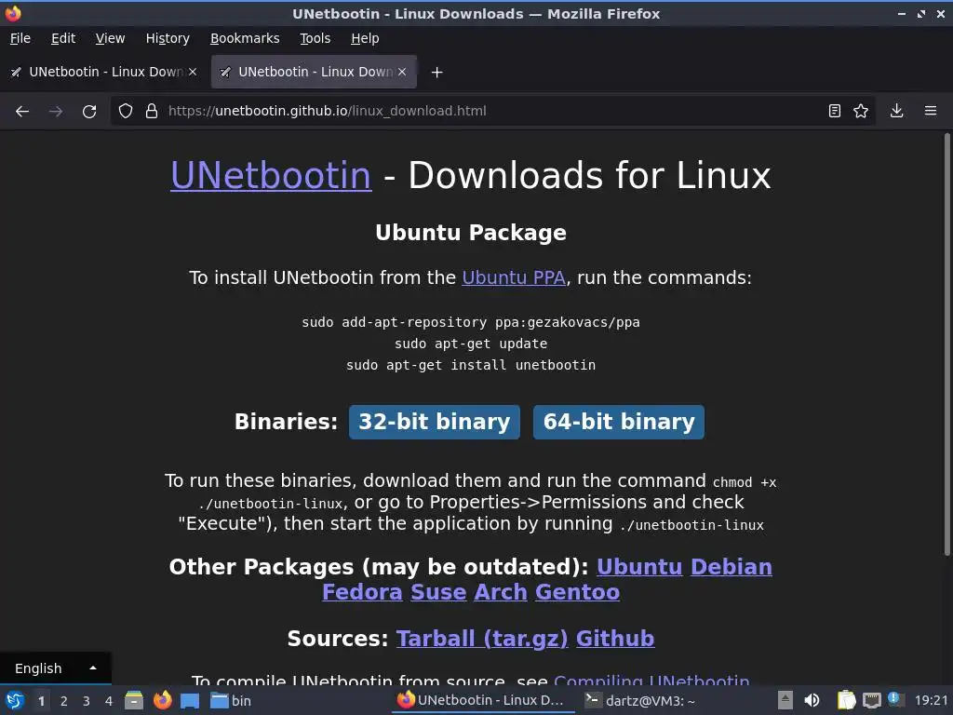
Task: Download the 32-bit binary
Action: (x=435, y=422)
